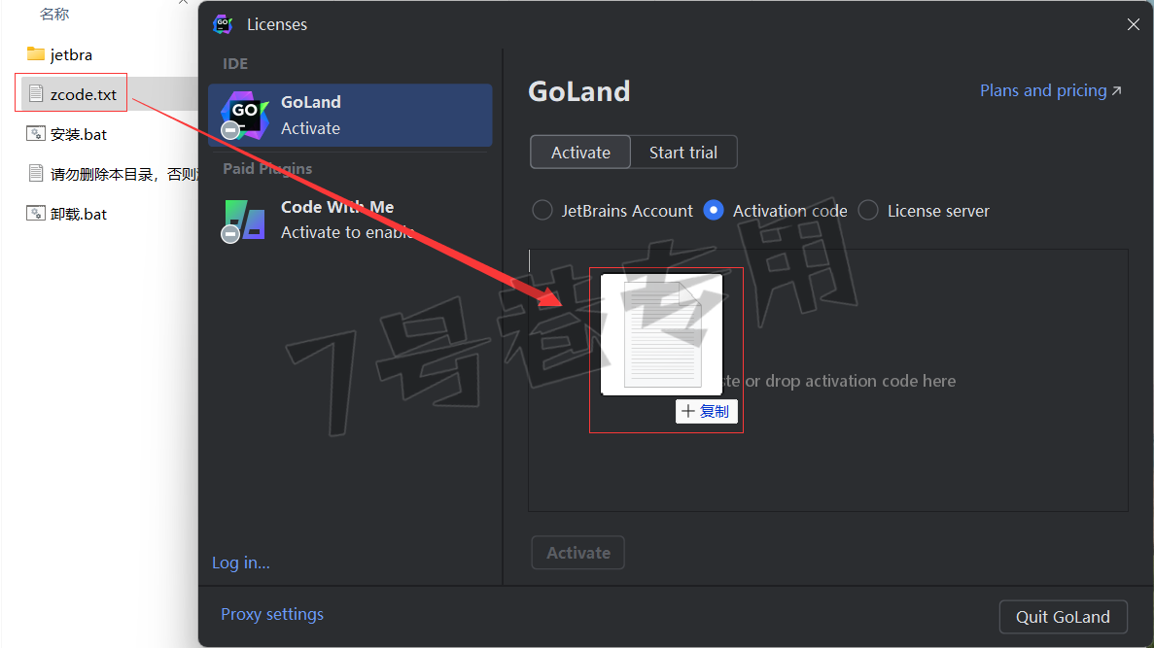Image resolution: width=1154 pixels, height=648 pixels.
Task: Click the 卸载.bat file icon
Action: coord(35,214)
